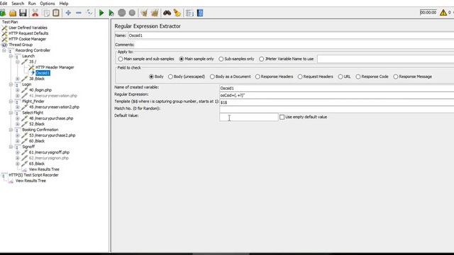Screen dimensions: 454x255
Task: Click the Regular Expression input field
Action: coord(336,96)
